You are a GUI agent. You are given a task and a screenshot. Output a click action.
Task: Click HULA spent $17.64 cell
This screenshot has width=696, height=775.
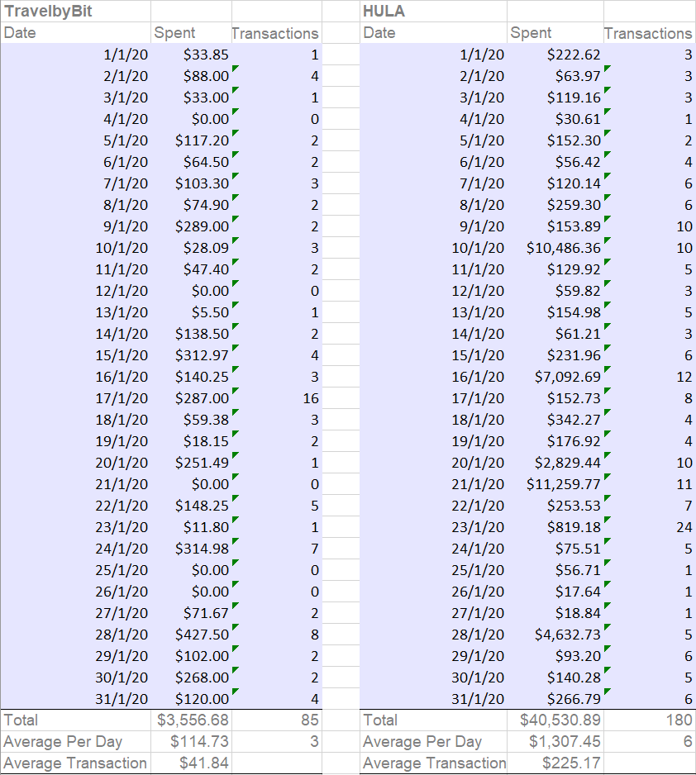click(x=555, y=592)
